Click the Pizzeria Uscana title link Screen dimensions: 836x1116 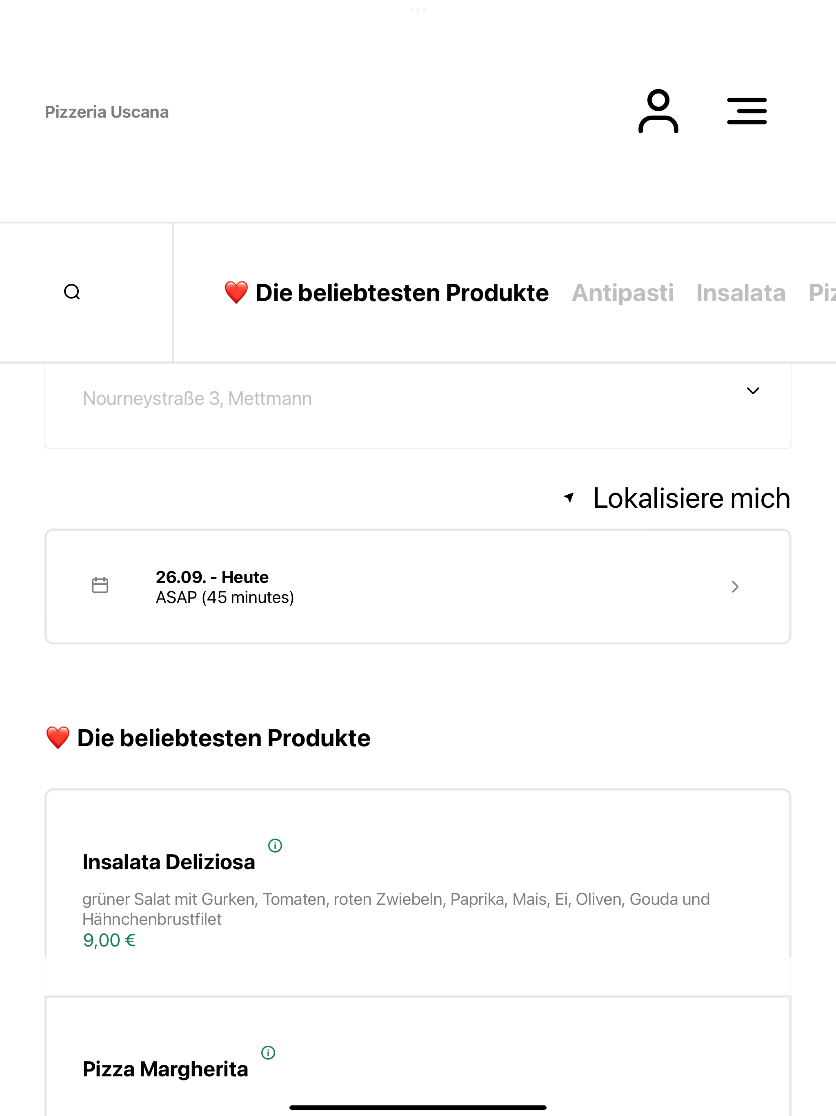pyautogui.click(x=107, y=112)
